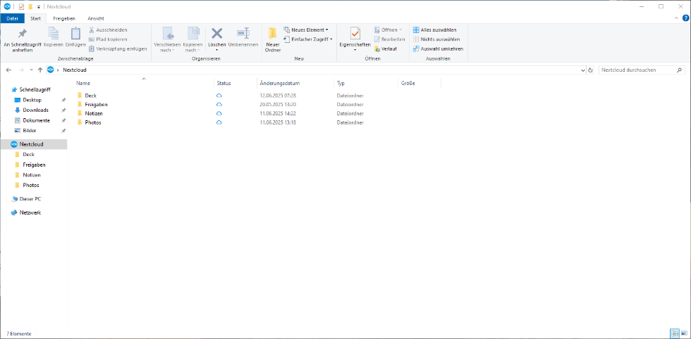Viewport: 691px width, 339px height.
Task: Switch to the Ansicht ribbon tab
Action: (x=96, y=18)
